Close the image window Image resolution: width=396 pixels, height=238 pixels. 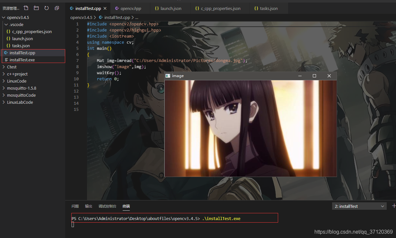329,76
